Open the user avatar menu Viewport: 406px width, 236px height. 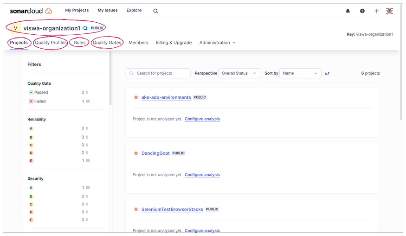389,11
